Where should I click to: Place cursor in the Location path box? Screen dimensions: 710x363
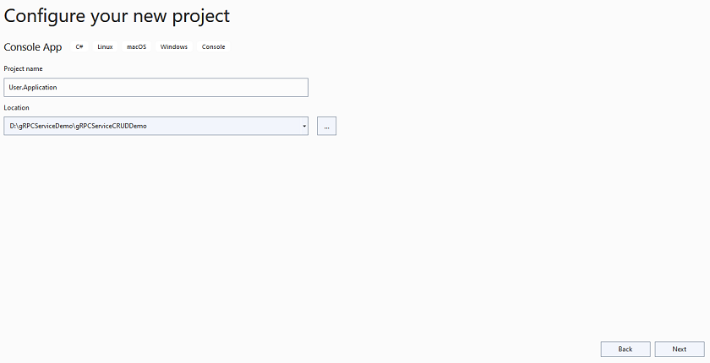tap(152, 126)
